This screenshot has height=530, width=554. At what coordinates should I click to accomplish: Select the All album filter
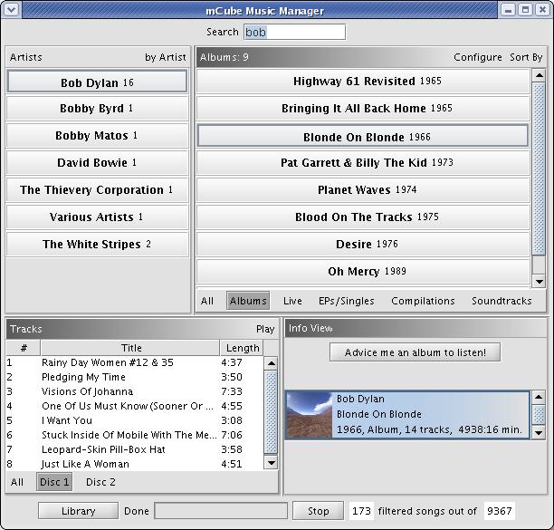(207, 301)
